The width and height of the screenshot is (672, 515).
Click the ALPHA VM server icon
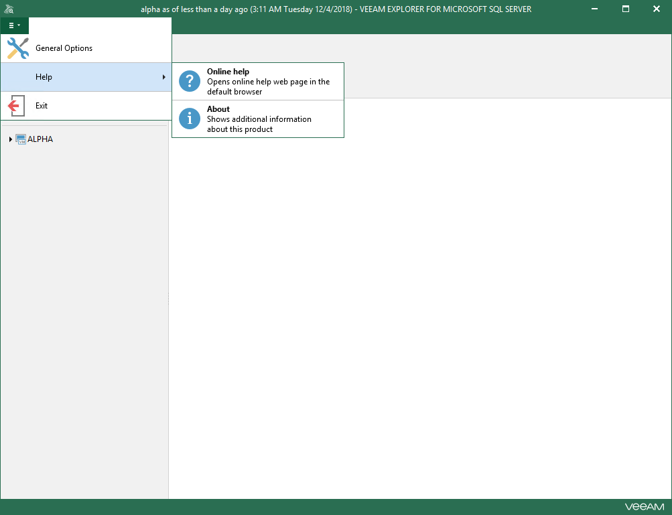click(21, 139)
